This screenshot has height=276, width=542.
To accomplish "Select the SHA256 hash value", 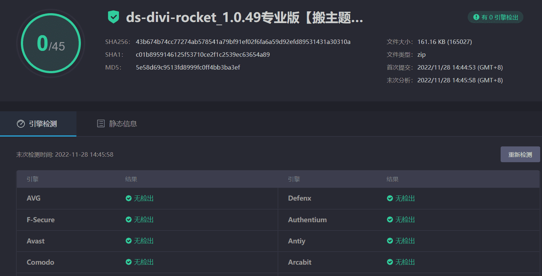I will [243, 42].
